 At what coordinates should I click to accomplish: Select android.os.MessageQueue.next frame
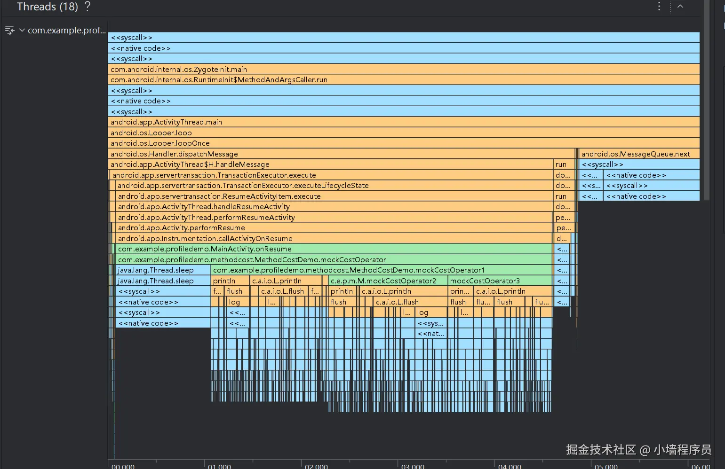coord(639,154)
